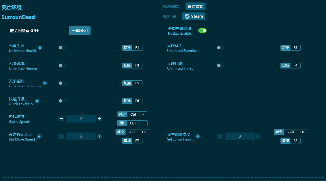
Task: Enable the Unlimited Thirst switch
Action: [221, 65]
